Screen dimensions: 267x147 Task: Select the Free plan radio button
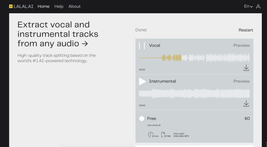142,119
